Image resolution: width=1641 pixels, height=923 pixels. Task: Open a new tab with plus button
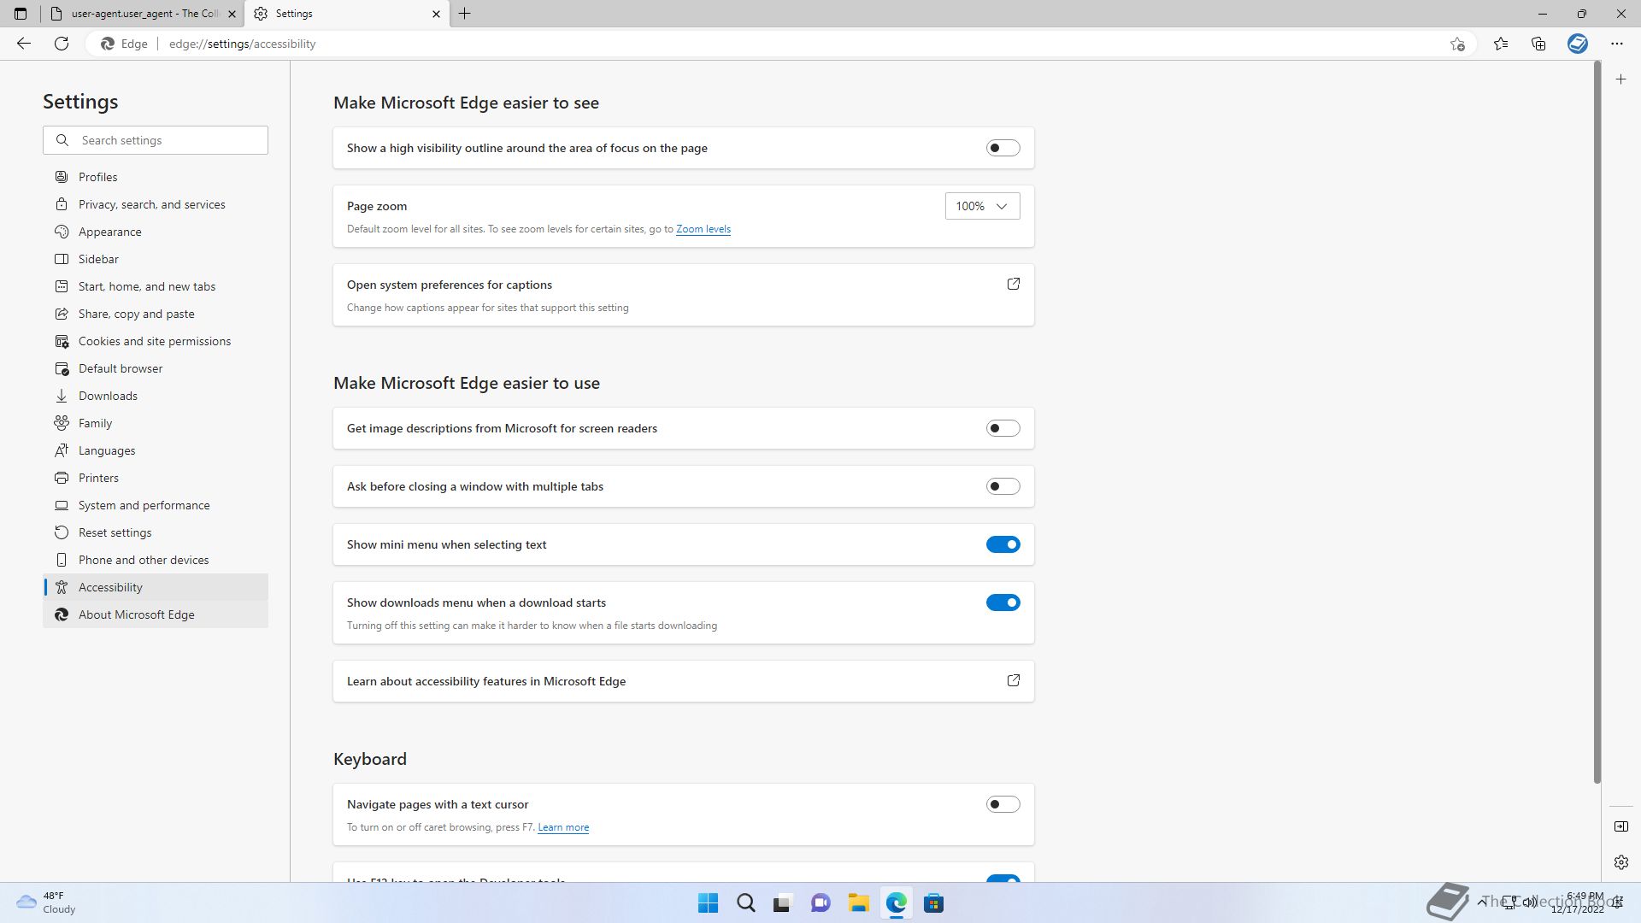coord(465,14)
